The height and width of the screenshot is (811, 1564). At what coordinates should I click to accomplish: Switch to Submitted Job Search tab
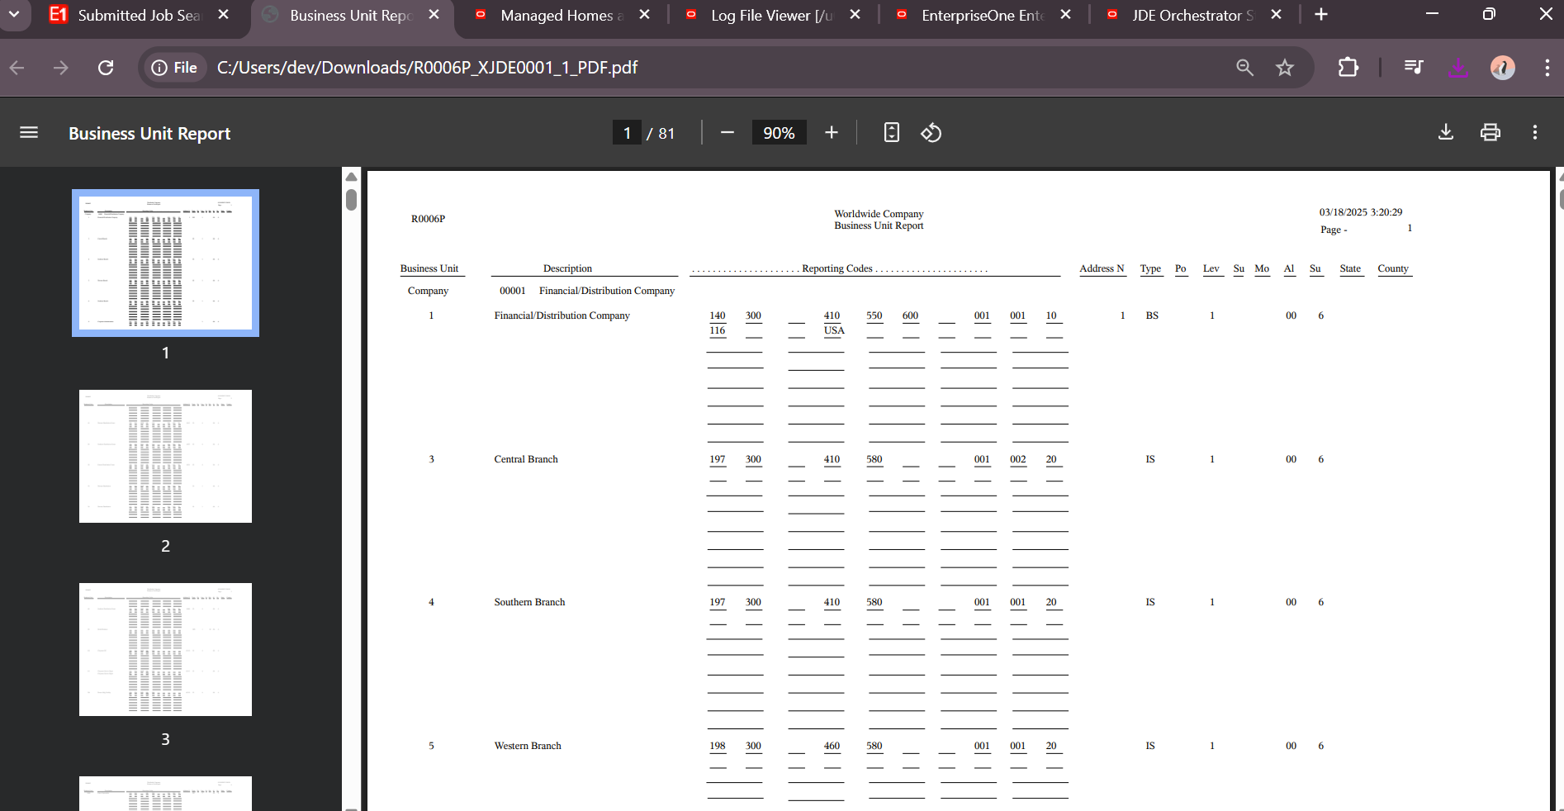pos(138,15)
